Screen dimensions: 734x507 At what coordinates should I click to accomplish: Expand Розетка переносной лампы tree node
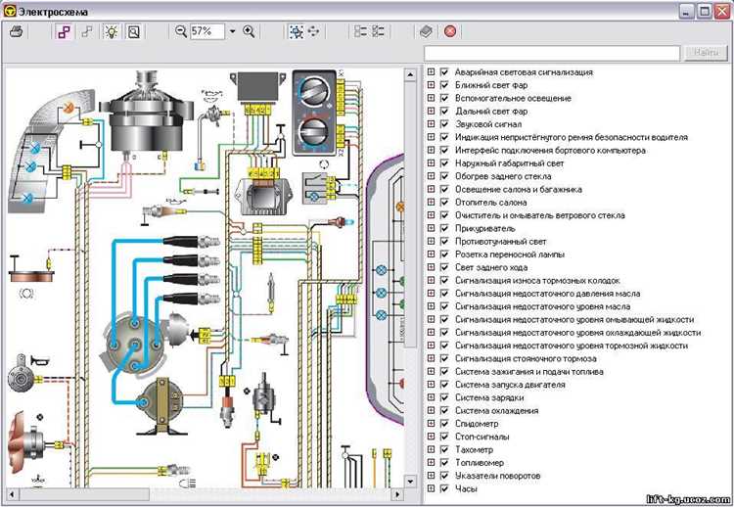point(431,254)
